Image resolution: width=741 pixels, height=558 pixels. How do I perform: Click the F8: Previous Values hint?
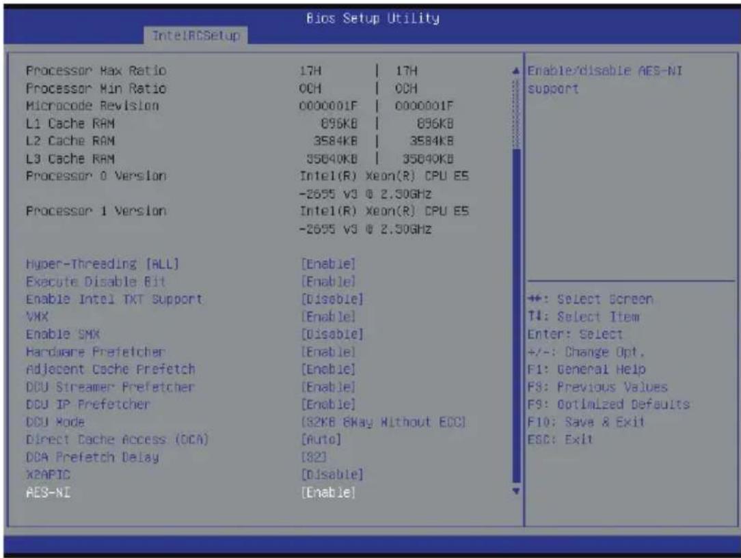pyautogui.click(x=597, y=387)
